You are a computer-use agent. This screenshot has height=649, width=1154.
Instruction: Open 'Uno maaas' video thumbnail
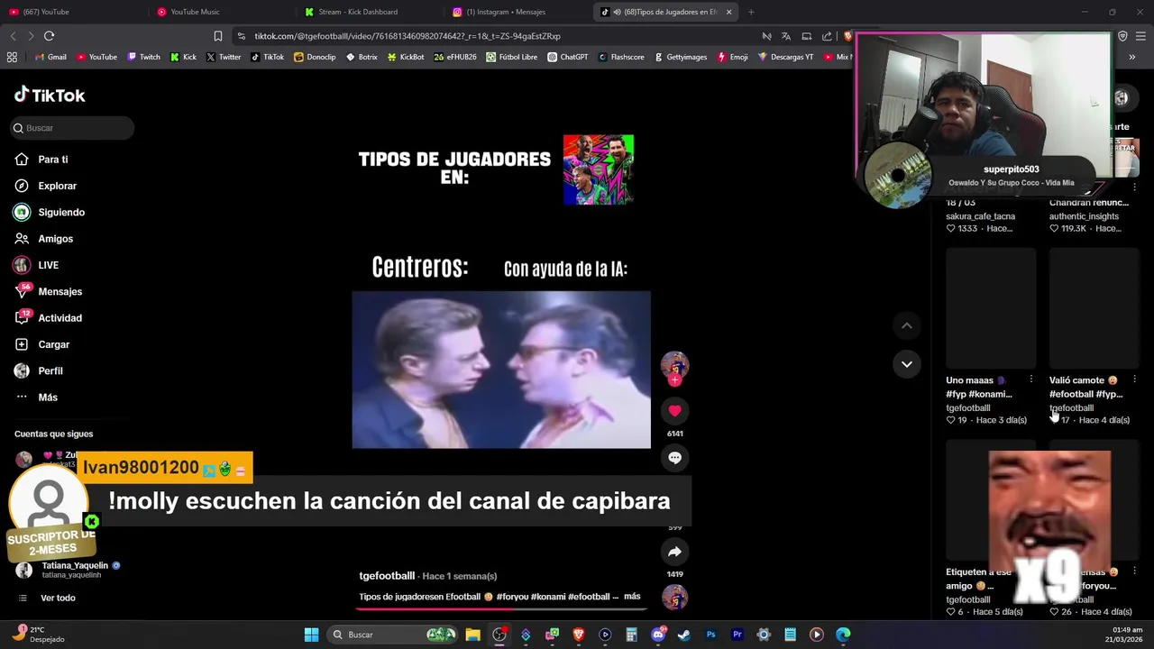click(x=991, y=308)
